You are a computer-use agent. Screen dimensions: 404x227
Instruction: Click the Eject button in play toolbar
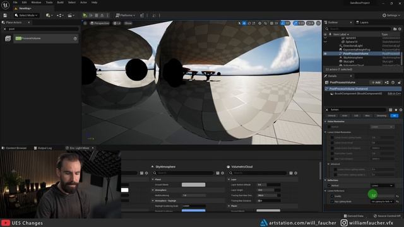(102, 15)
